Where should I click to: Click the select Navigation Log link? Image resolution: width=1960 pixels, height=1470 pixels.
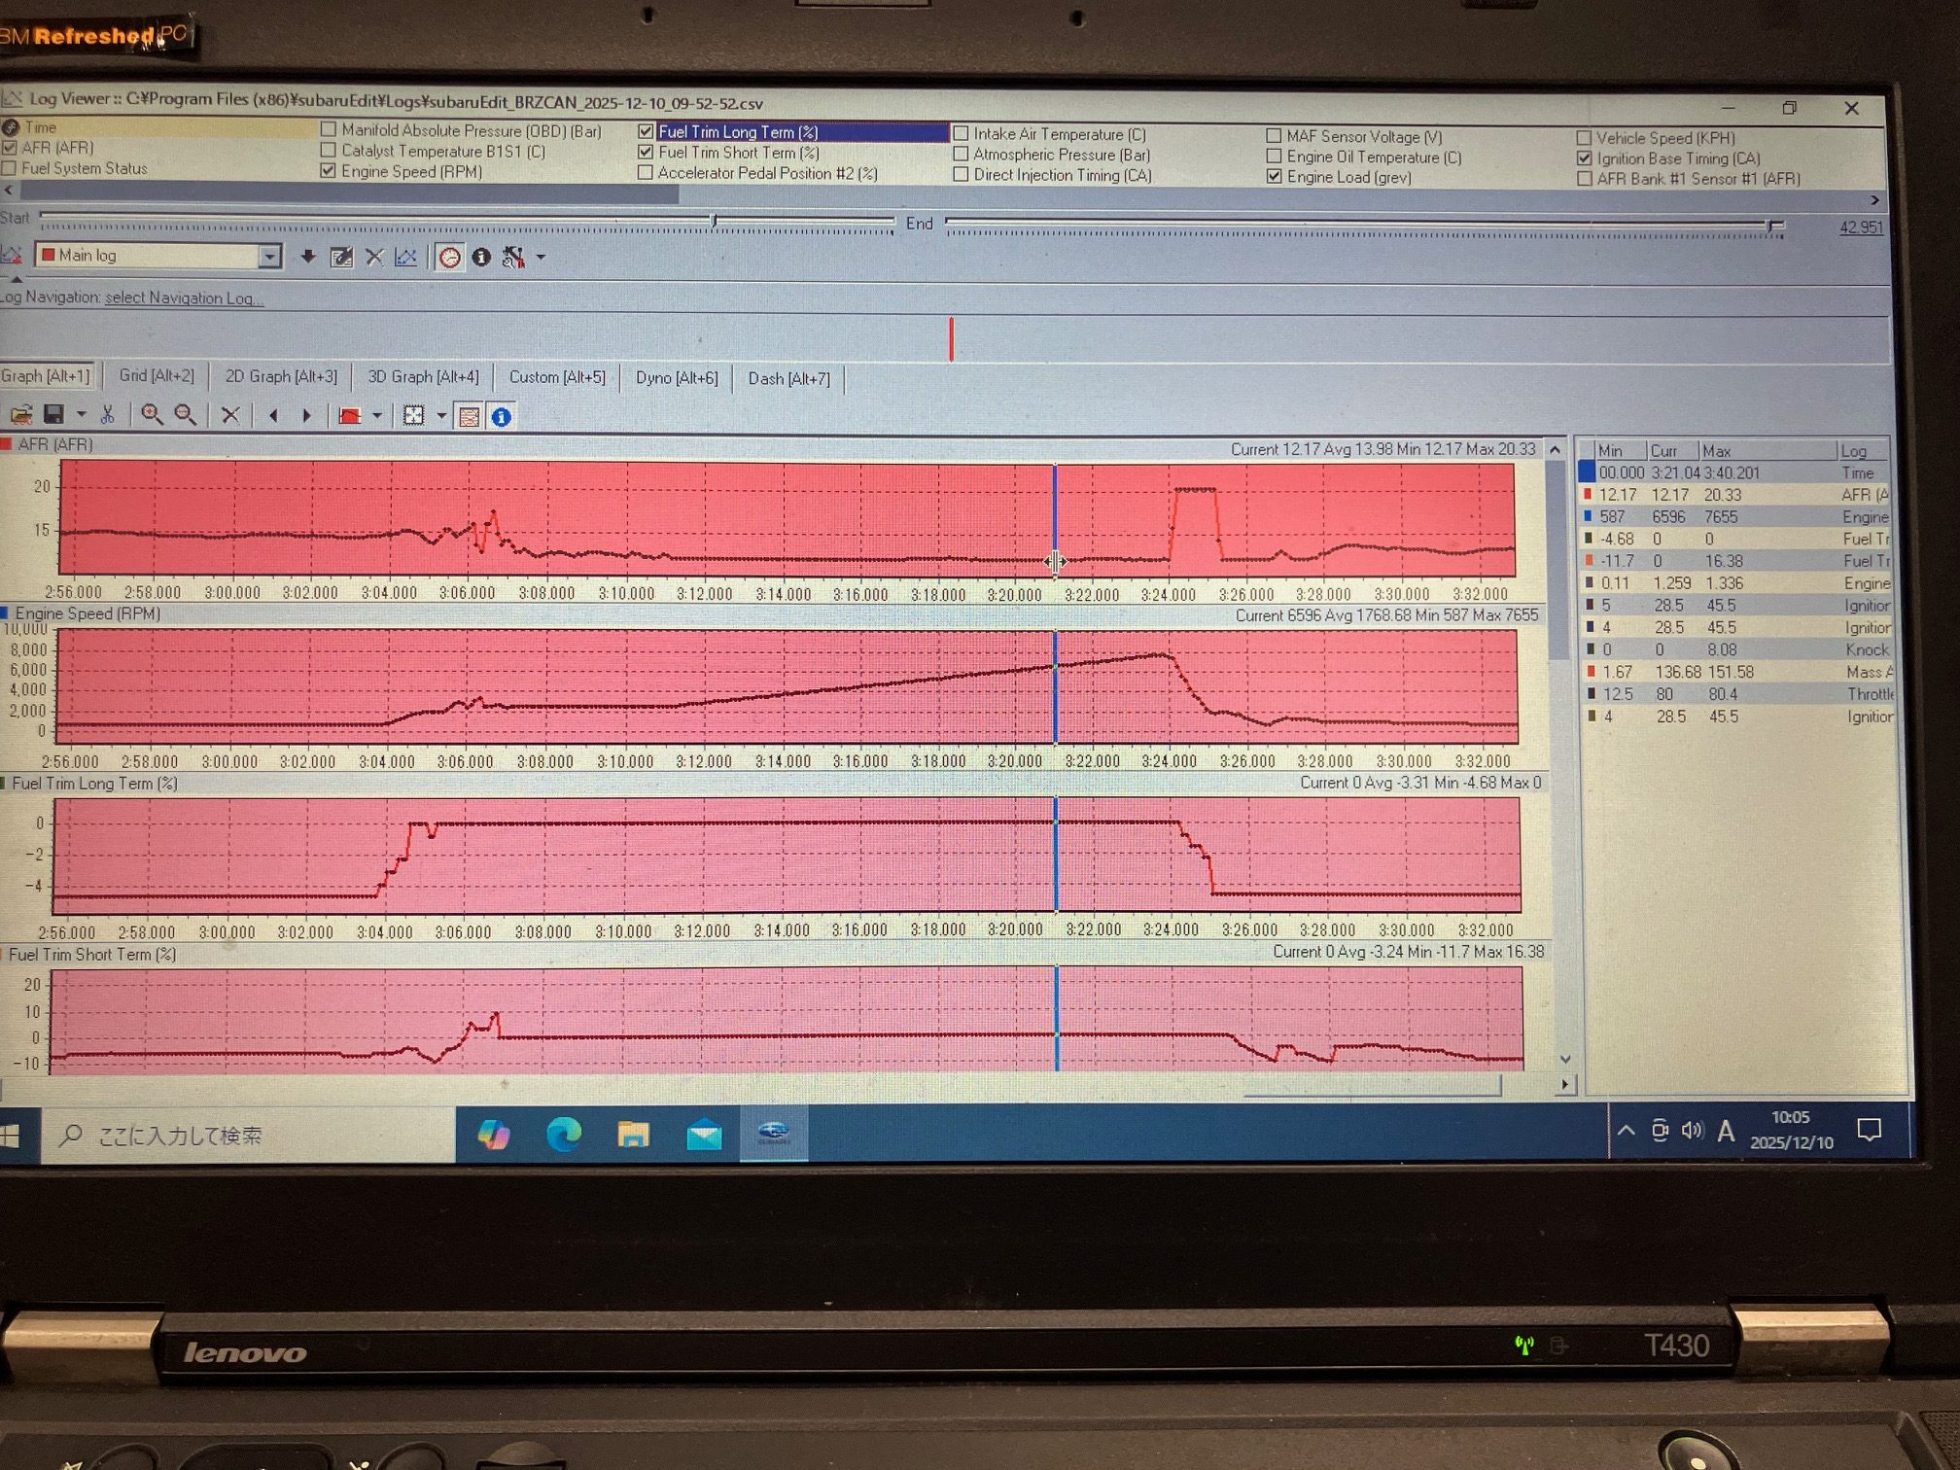coord(184,298)
